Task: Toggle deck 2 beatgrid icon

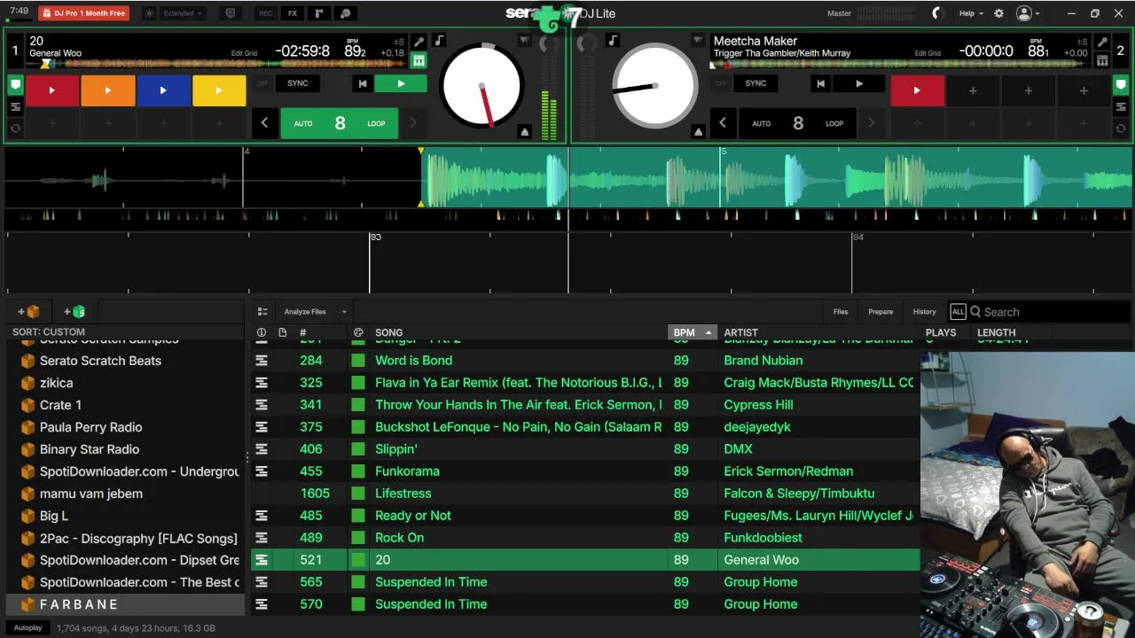Action: coord(1102,60)
